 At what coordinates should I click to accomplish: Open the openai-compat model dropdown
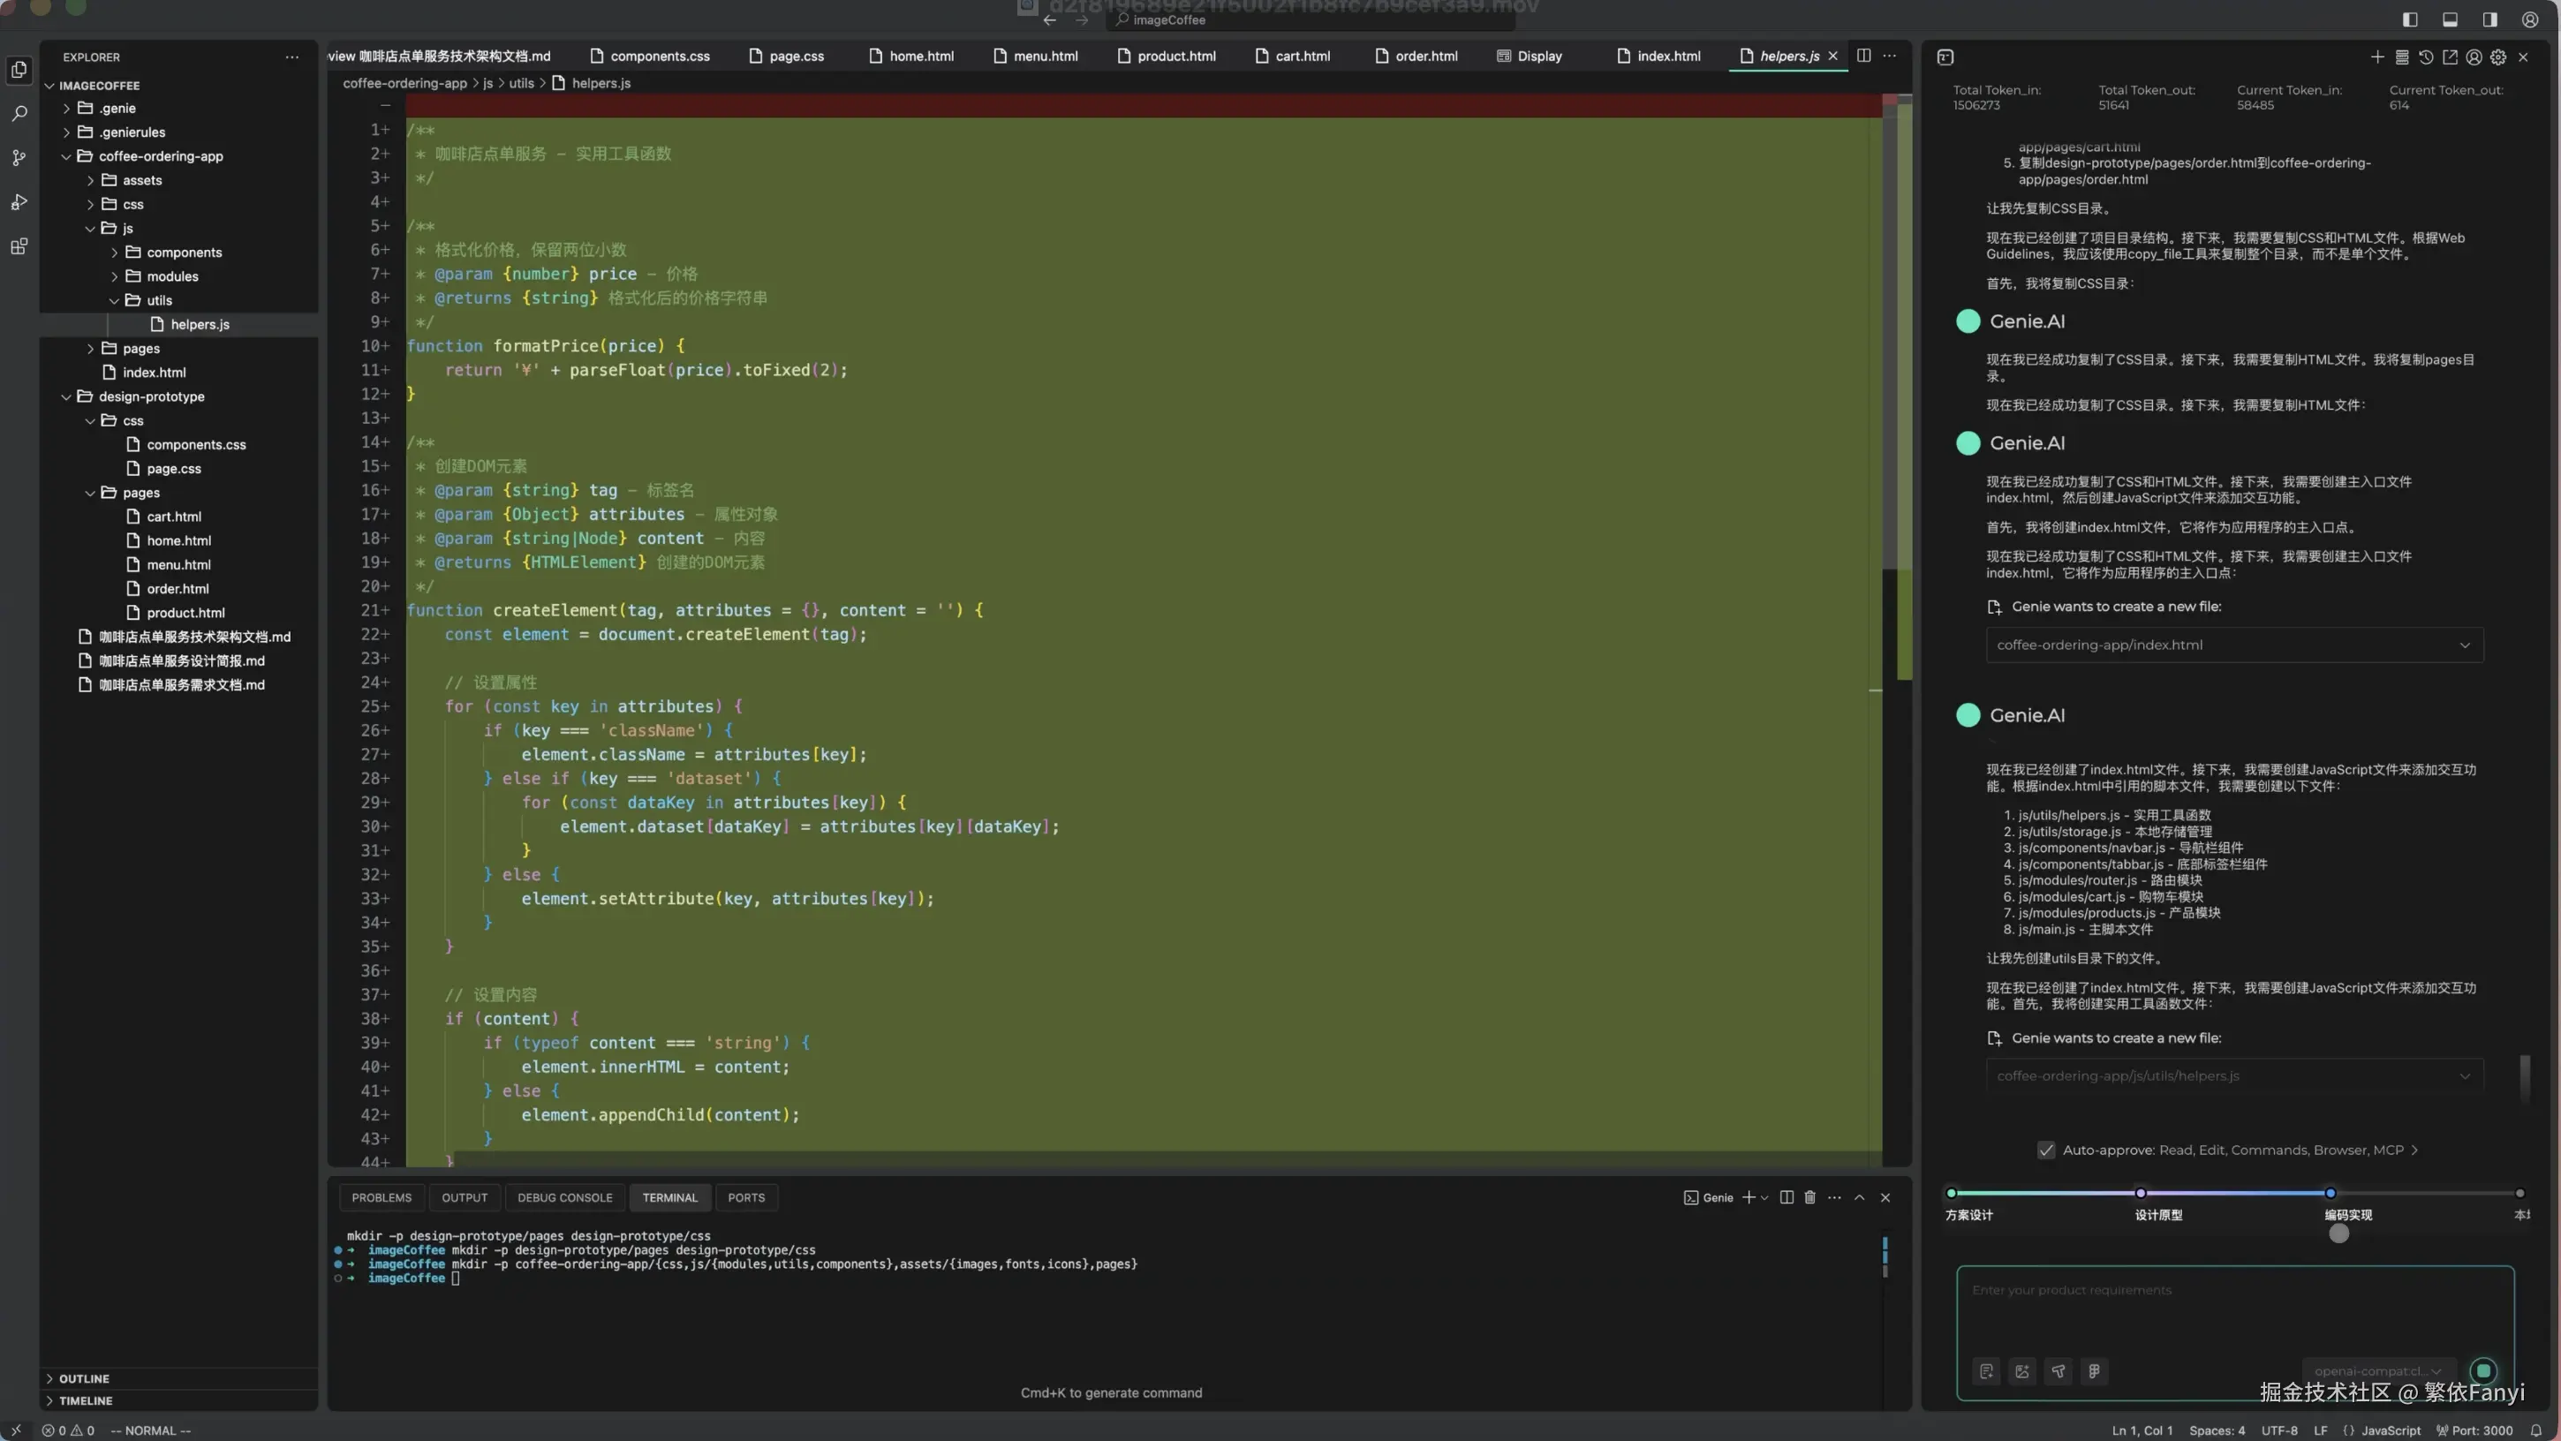click(x=2377, y=1371)
